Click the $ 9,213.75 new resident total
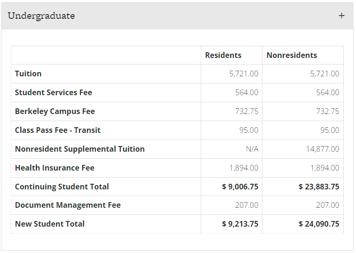 (x=240, y=224)
